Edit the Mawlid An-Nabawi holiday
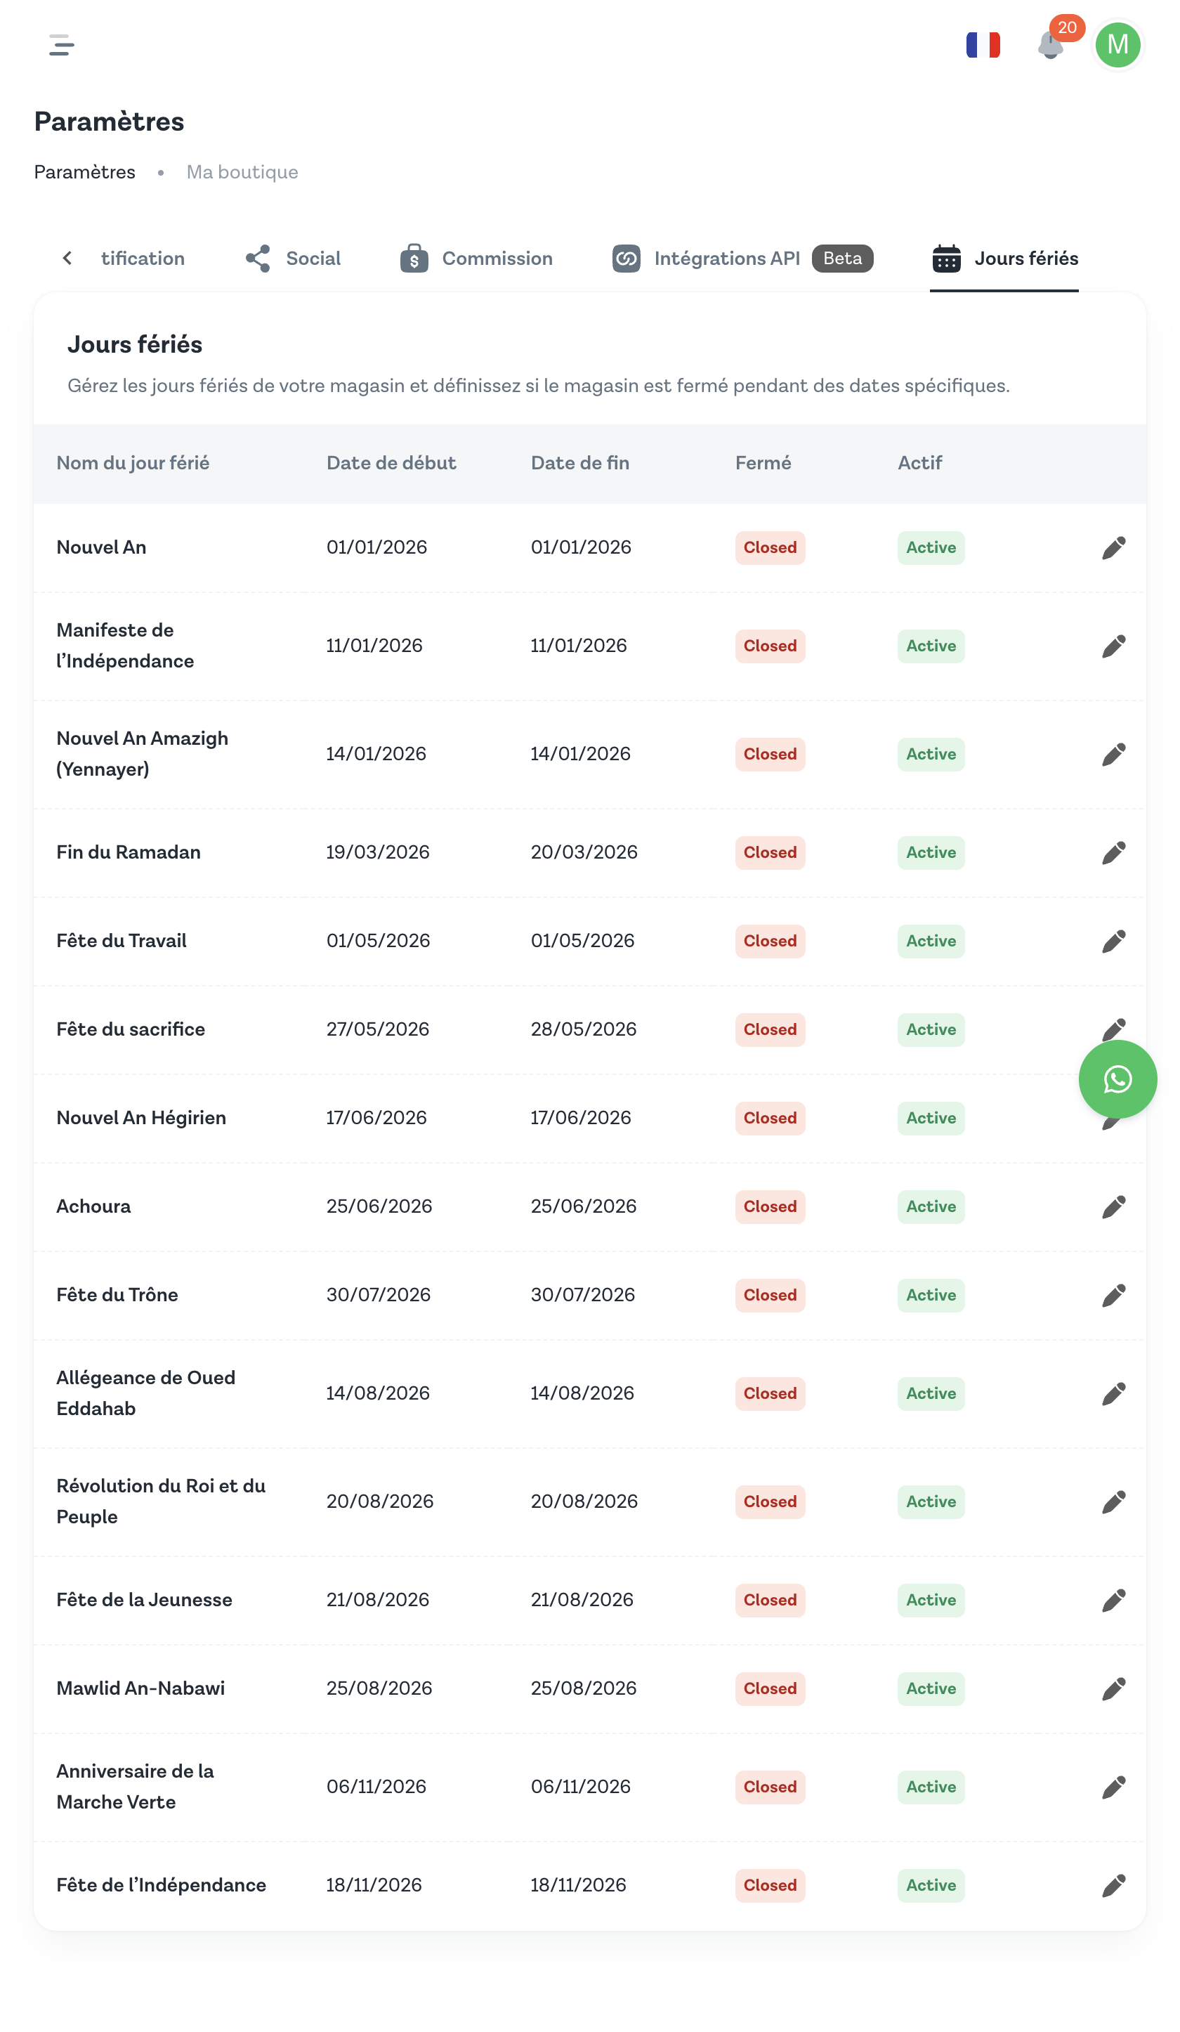 coord(1113,1689)
